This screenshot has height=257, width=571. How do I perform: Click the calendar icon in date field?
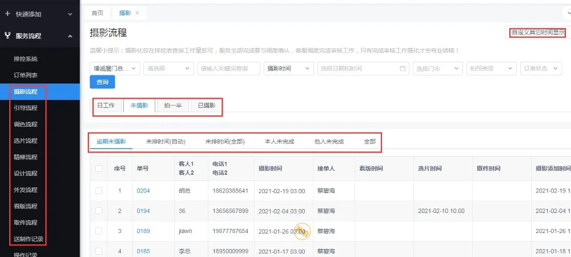(x=402, y=69)
